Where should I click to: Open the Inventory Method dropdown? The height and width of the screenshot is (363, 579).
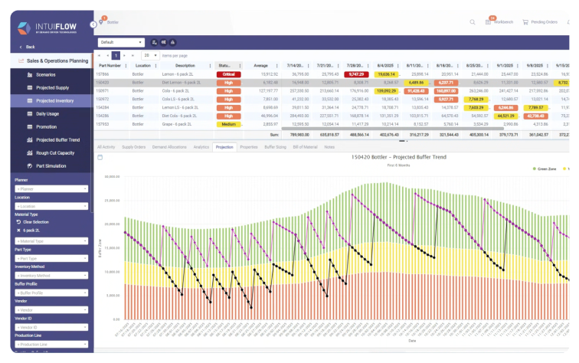click(51, 276)
